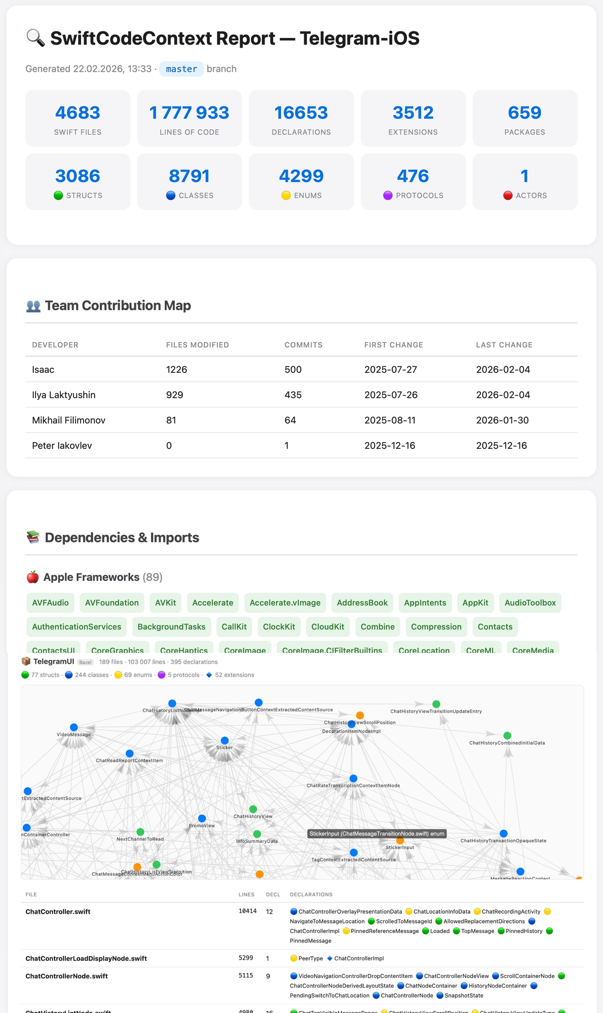This screenshot has height=1013, width=603.
Task: Click the BackgroundTasks framework tag
Action: 171,627
